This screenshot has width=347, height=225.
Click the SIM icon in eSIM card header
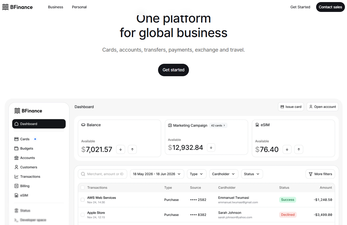coord(257,125)
